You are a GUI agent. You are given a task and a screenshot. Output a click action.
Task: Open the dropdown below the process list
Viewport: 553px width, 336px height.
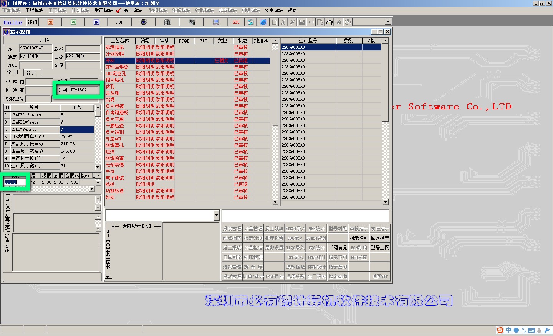[216, 215]
